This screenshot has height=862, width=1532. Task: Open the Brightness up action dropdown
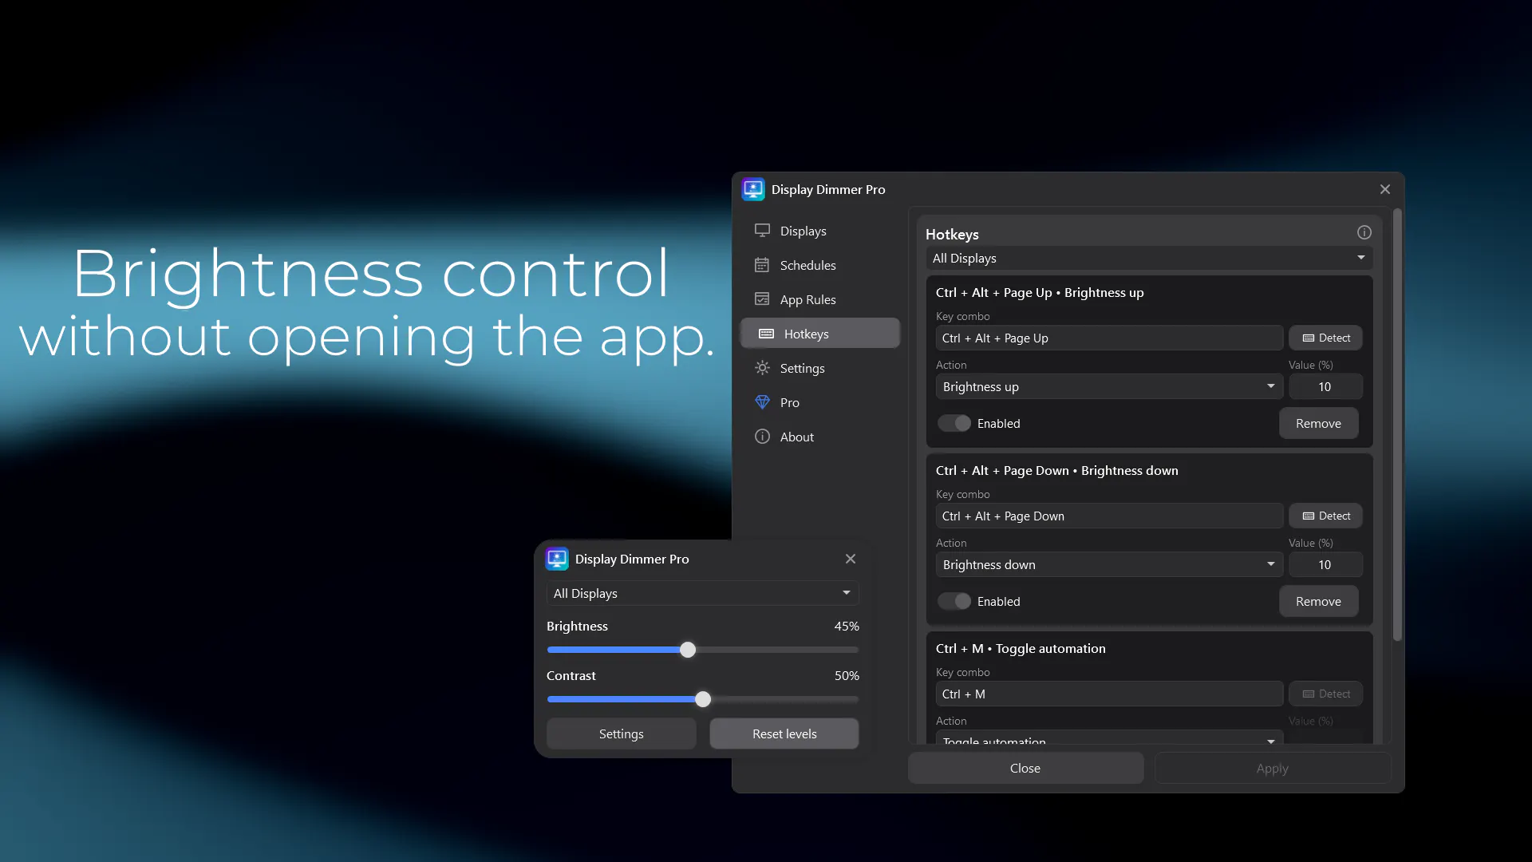point(1109,386)
